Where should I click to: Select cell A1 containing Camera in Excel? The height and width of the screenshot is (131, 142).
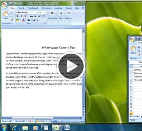click(x=137, y=70)
